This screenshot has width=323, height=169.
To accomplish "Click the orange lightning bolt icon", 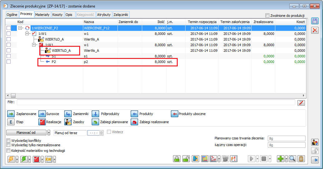I will pyautogui.click(x=11, y=159).
